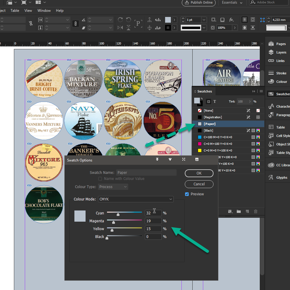Toggle the Preview checkbox
The height and width of the screenshot is (290, 290).
[x=187, y=194]
